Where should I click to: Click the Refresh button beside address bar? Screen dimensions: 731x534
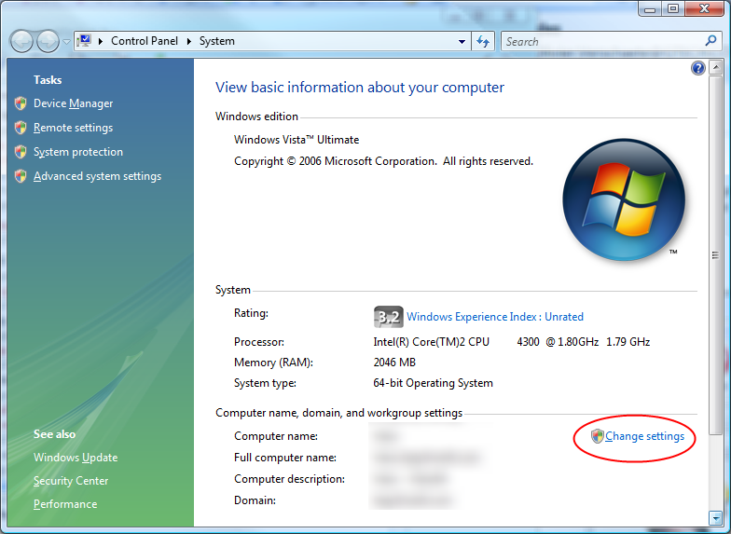(483, 41)
